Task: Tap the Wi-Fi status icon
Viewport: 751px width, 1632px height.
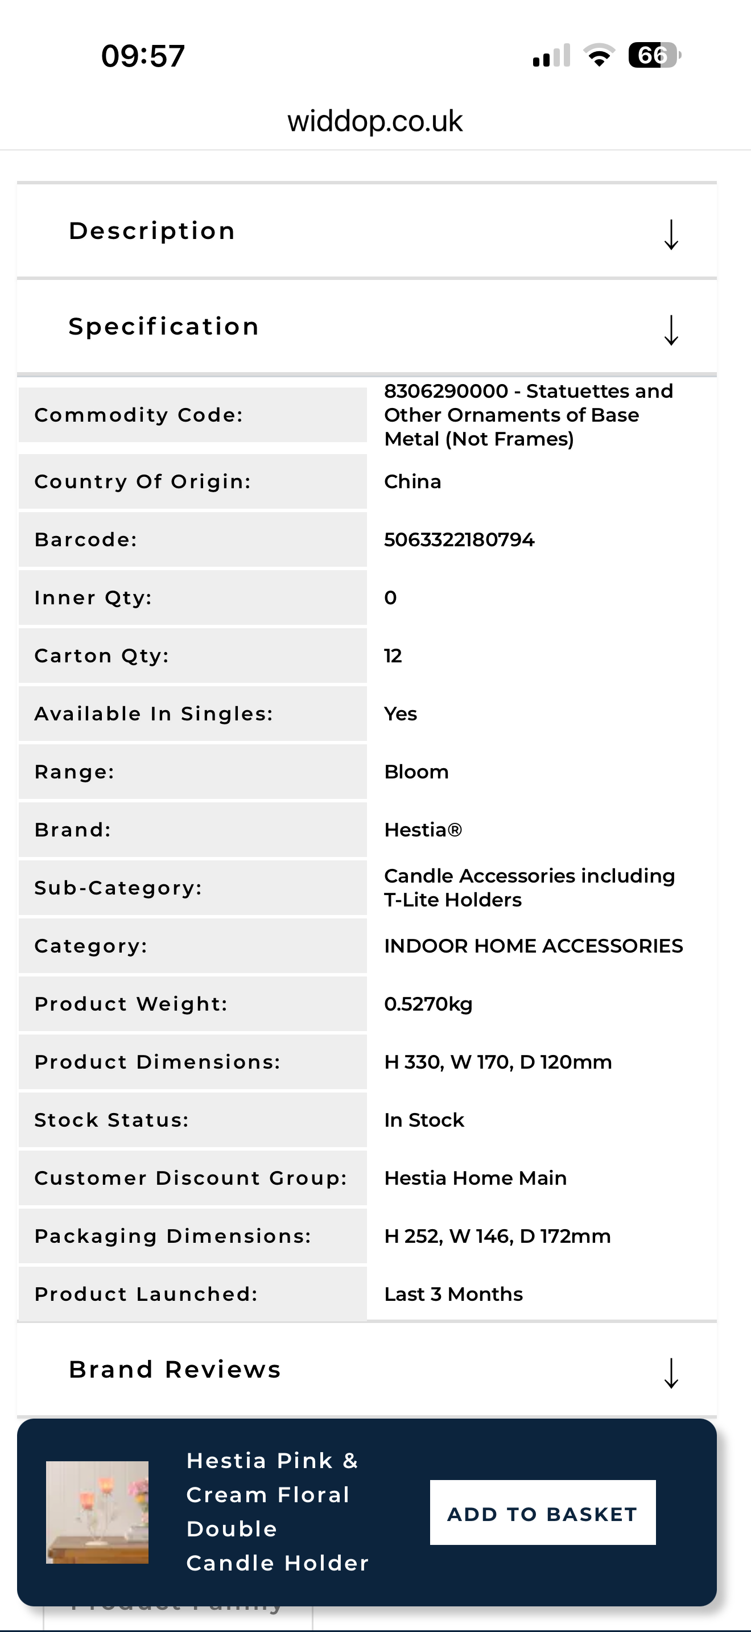Action: 599,55
